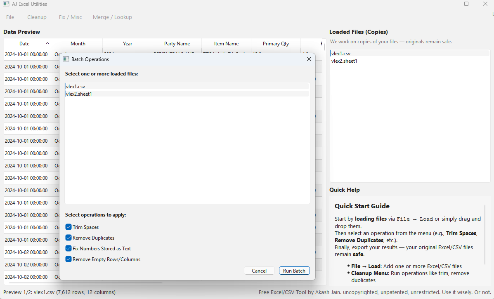Uncheck the Trim Spaces checkbox
This screenshot has width=494, height=299.
(x=69, y=227)
